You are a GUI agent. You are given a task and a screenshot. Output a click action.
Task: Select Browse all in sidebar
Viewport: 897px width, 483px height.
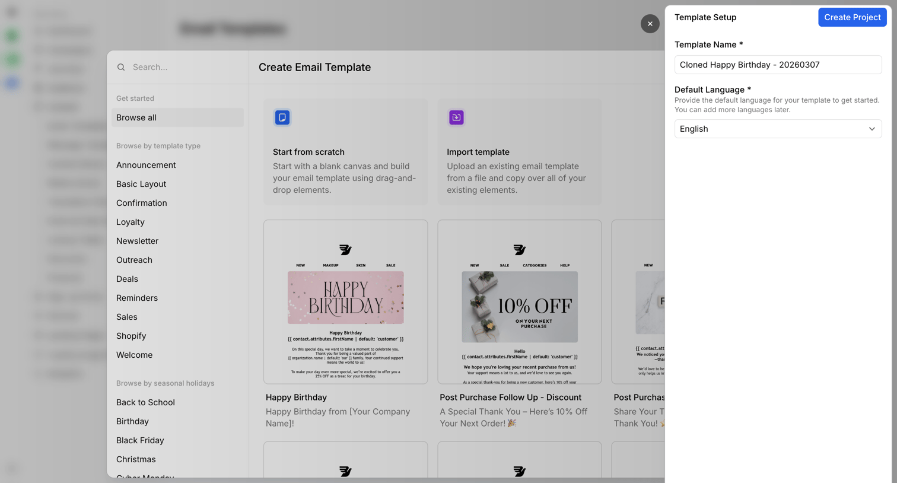177,117
